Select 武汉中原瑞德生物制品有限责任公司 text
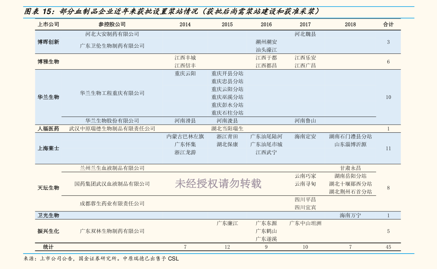The image size is (437, 269). pos(112,129)
